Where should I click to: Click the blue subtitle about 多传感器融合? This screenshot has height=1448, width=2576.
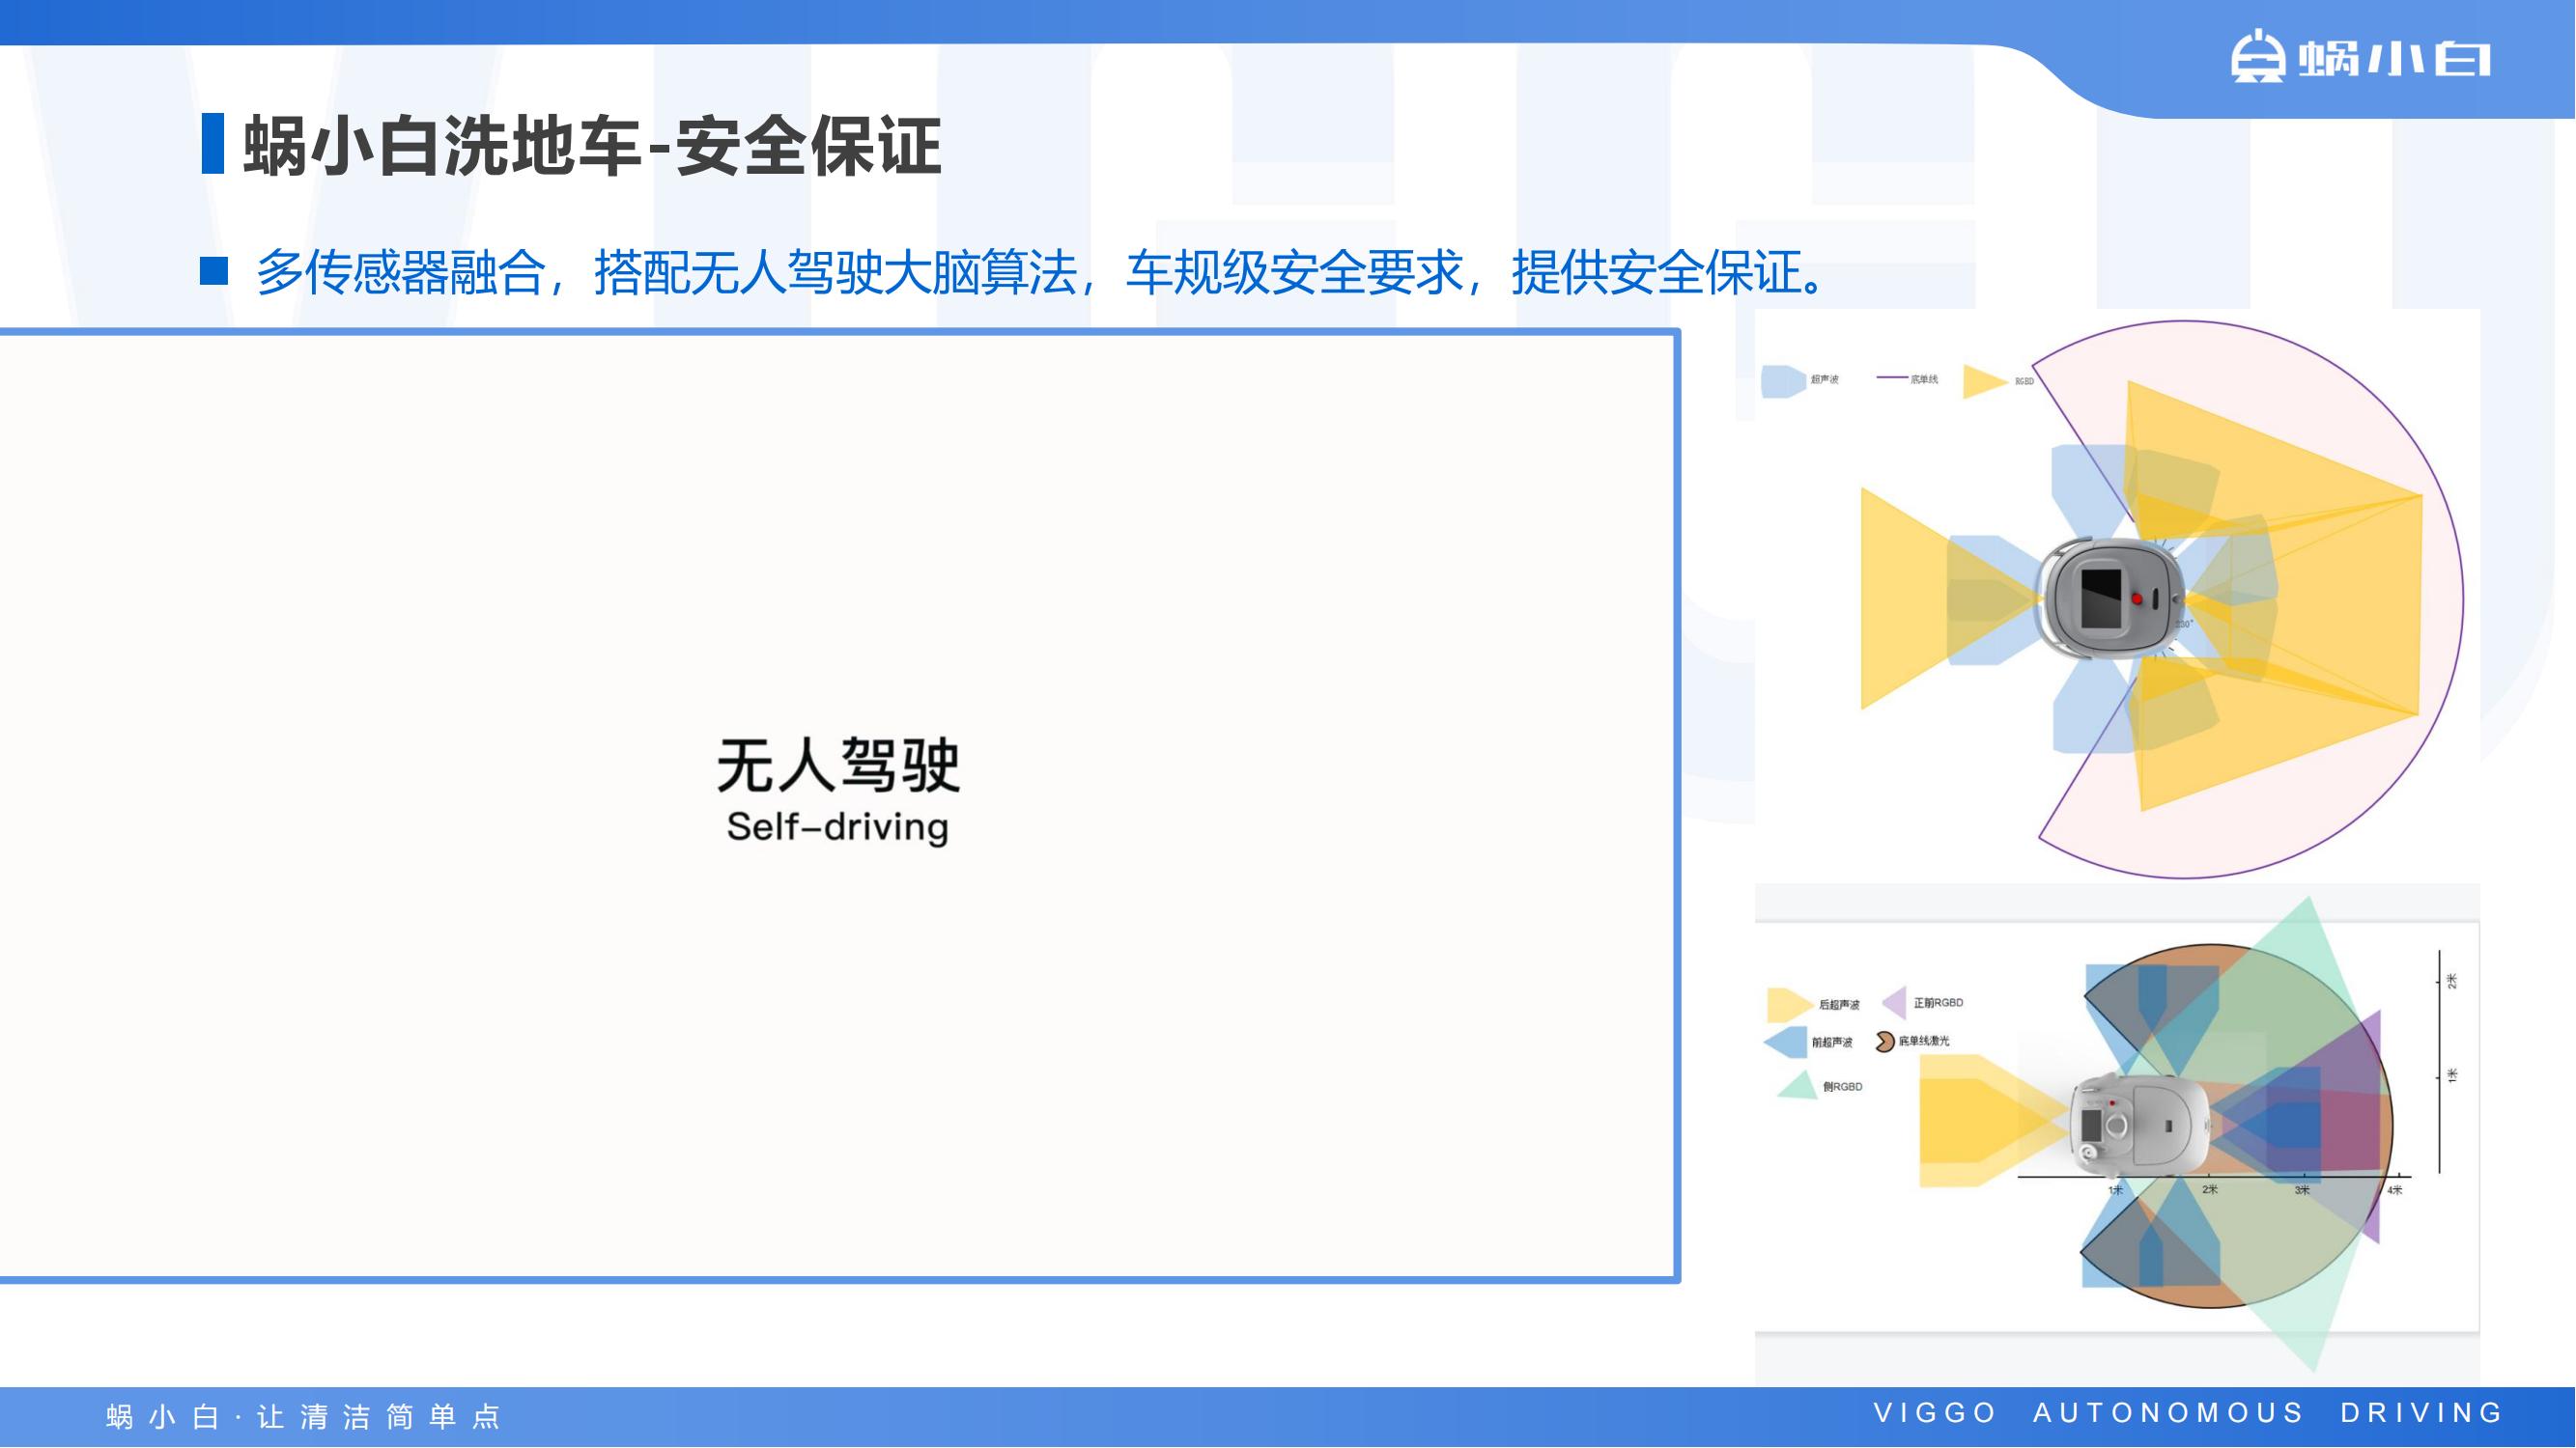tap(1040, 272)
